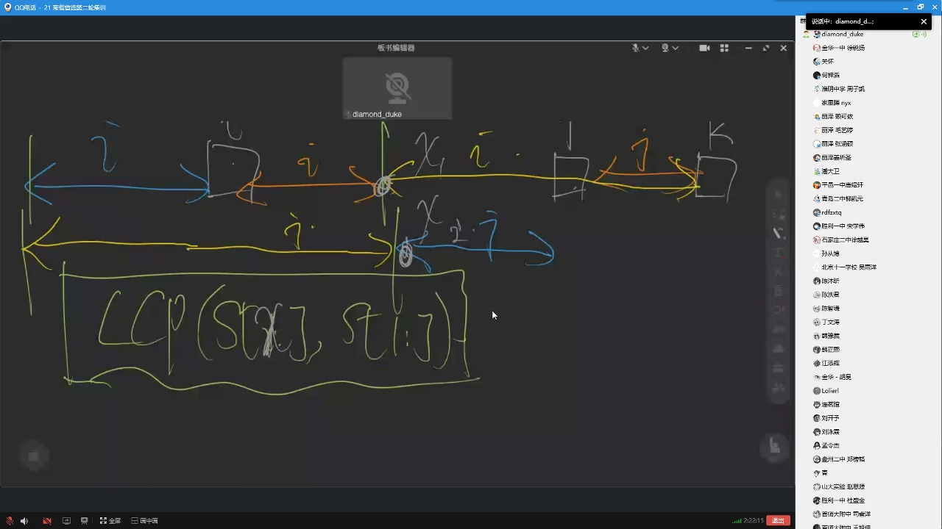The image size is (942, 529).
Task: Select participant 胜利一中 宋学伟
Action: click(843, 226)
